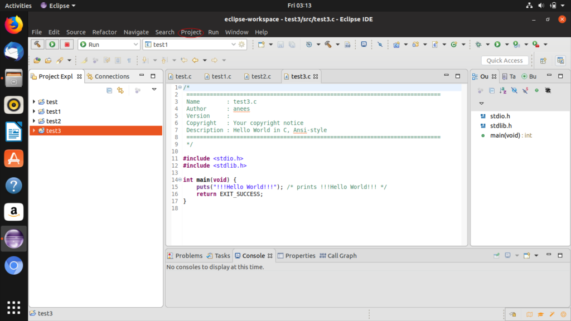Toggle Link with Editor in Project Explorer
This screenshot has width=571, height=321.
coord(120,90)
